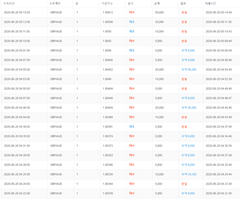Image resolution: width=240 pixels, height=200 pixels.
Task: Click base index value 1.80344
Action: point(108,184)
